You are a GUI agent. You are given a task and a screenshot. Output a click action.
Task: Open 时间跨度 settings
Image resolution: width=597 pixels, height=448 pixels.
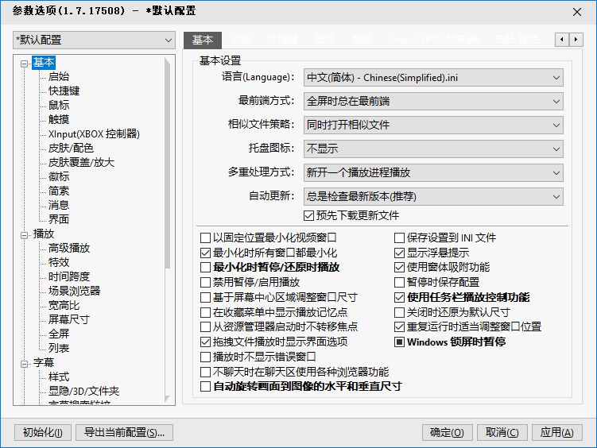69,277
